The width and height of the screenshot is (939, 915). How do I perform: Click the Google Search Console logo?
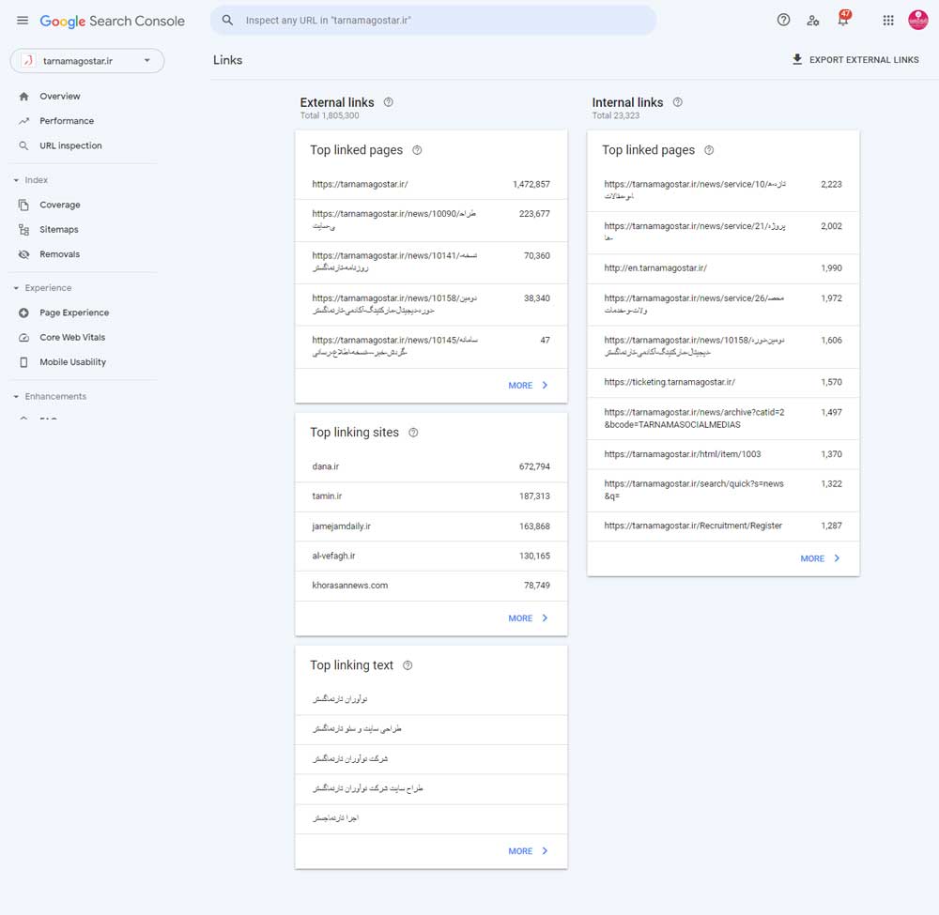[x=112, y=21]
